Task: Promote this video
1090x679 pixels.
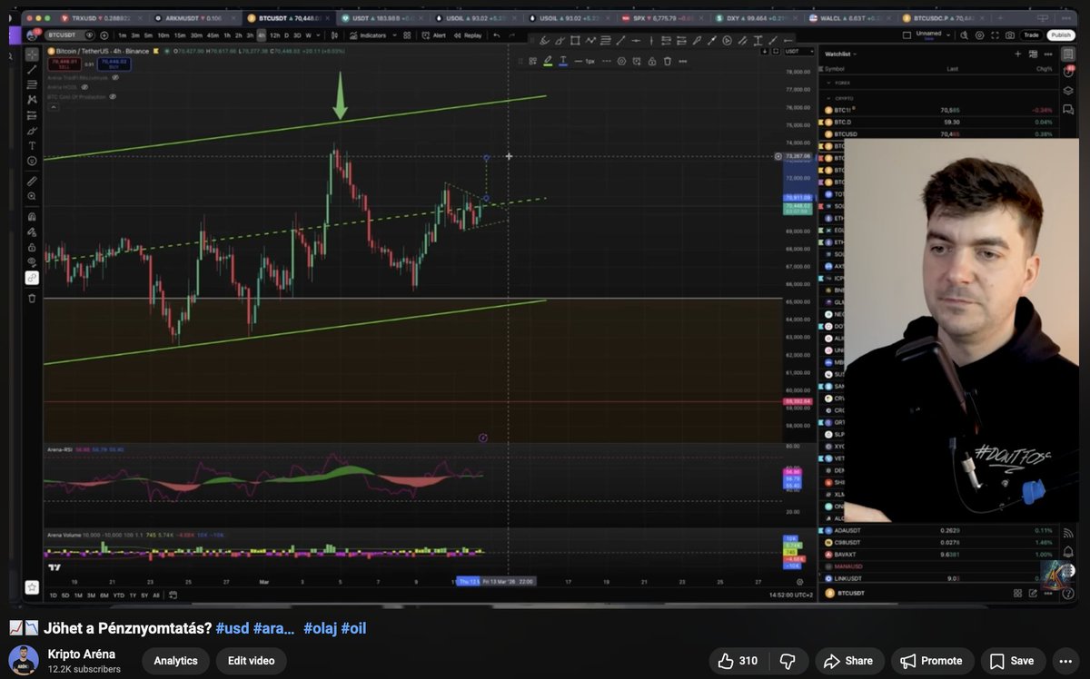Action: pos(933,661)
